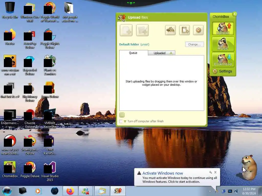Click the media player taskbar icon
This screenshot has height=196, width=262.
pos(38,191)
